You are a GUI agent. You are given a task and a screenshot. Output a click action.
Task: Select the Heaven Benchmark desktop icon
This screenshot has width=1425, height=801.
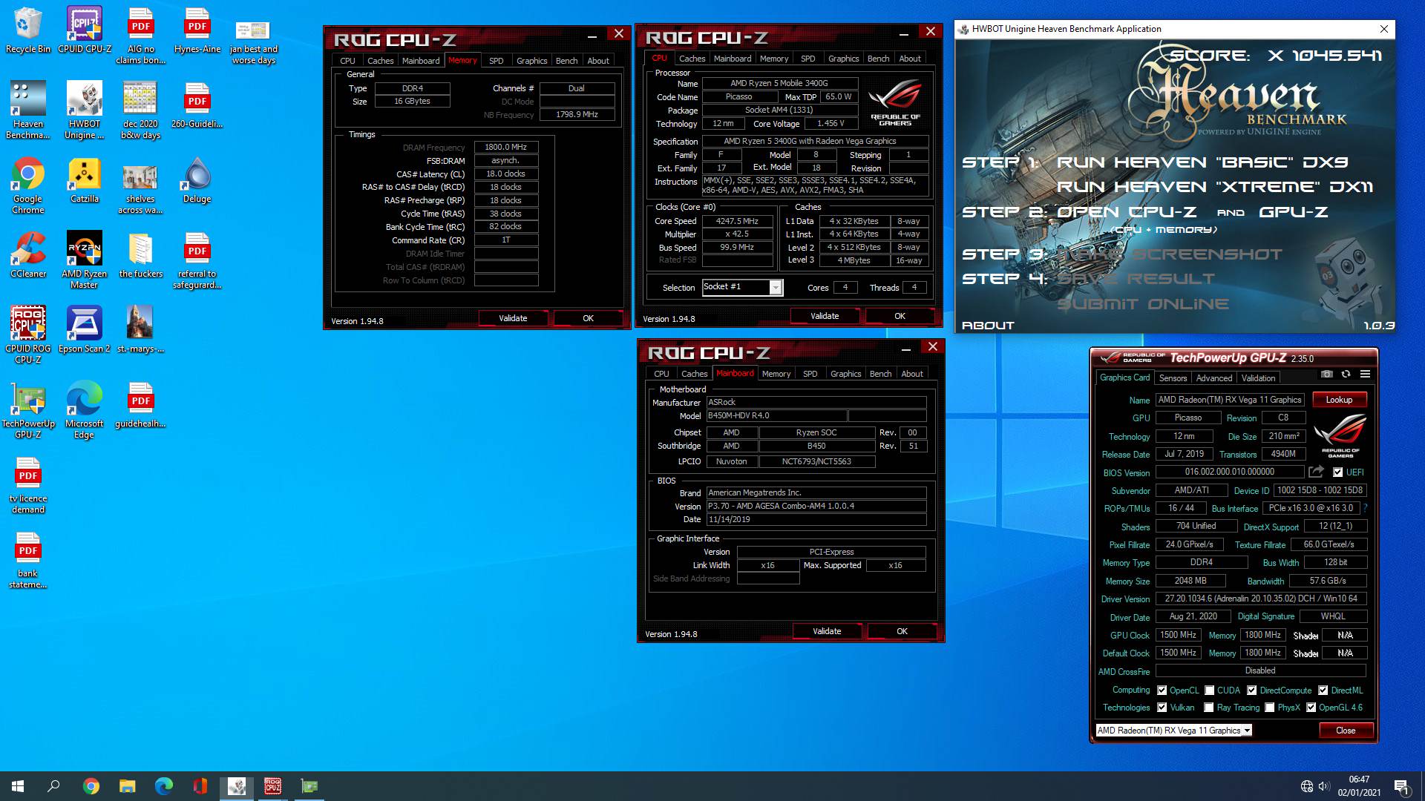[x=28, y=110]
